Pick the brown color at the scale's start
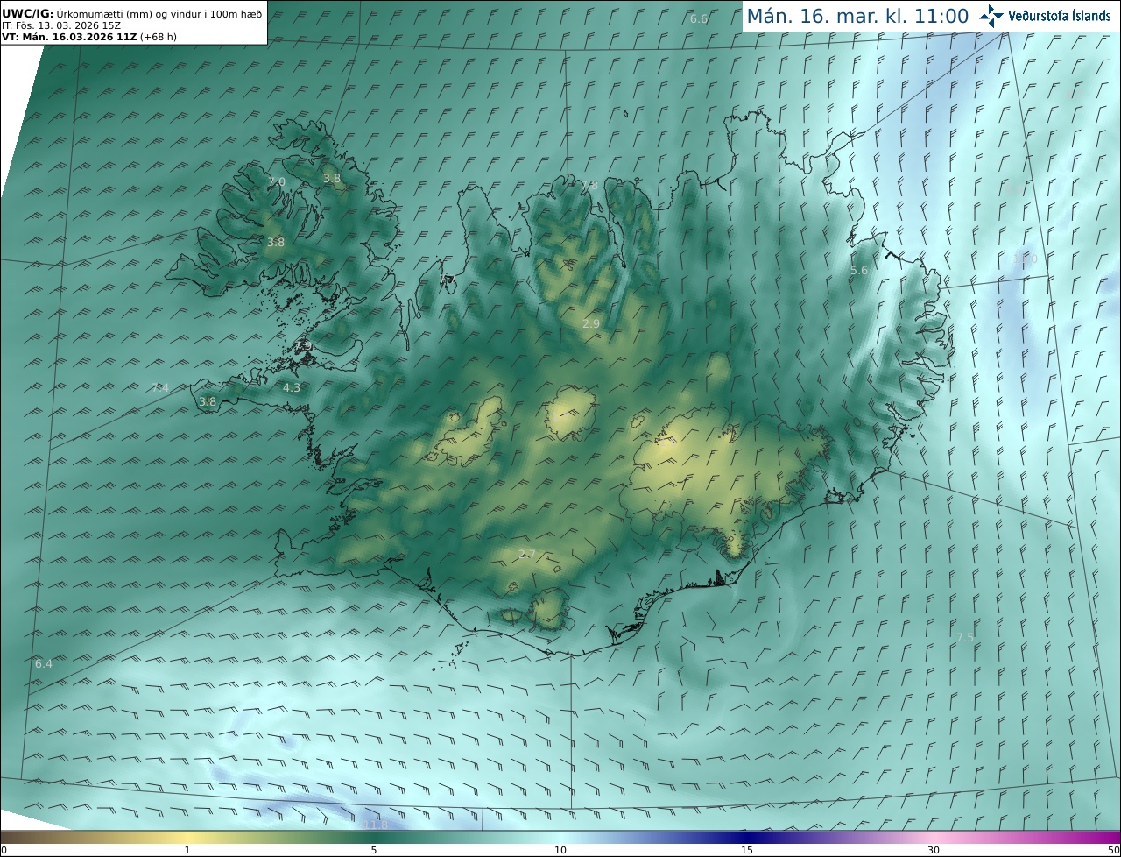The image size is (1121, 857). (5, 837)
